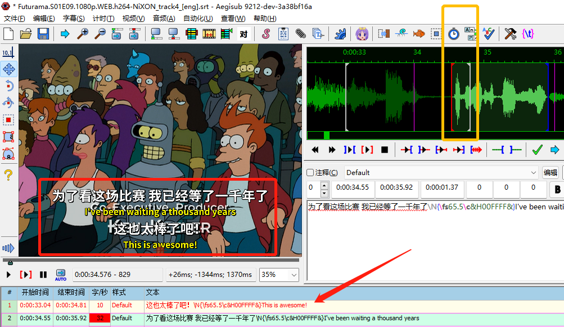Toggle video auto-scroll AUTO button
564x327 pixels.
(x=60, y=275)
